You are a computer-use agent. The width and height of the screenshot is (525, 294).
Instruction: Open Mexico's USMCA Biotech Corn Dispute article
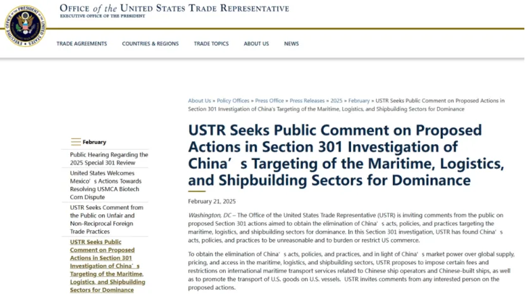(x=106, y=185)
